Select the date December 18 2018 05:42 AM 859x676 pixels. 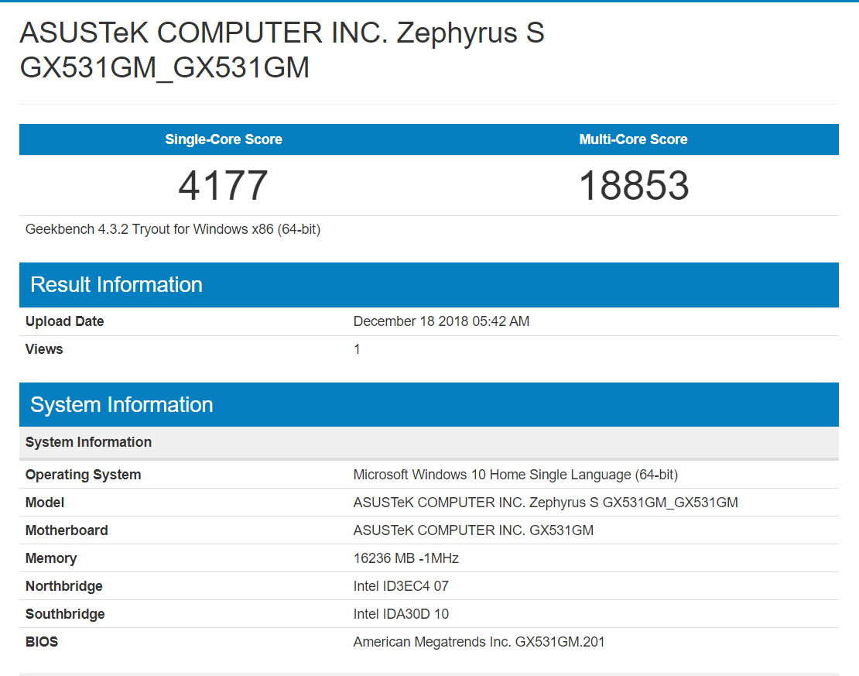[x=441, y=321]
